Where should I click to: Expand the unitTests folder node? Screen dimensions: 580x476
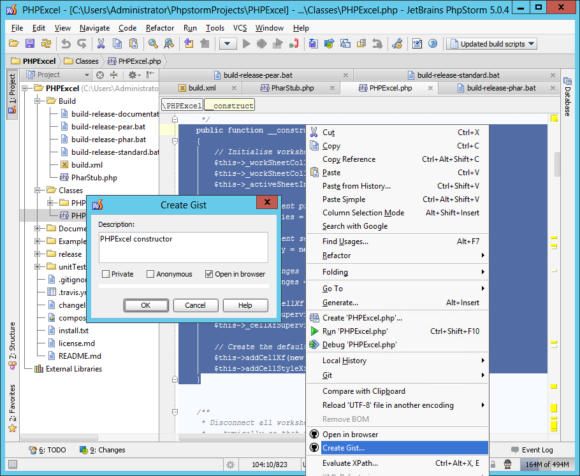(38, 266)
